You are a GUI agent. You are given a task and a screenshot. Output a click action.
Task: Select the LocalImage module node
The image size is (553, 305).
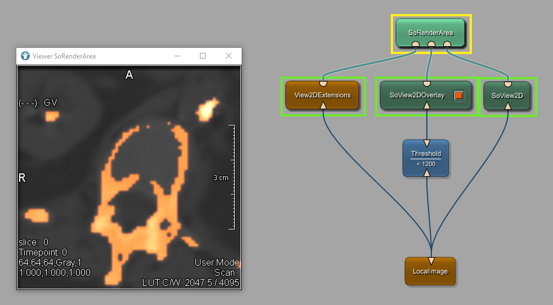click(430, 271)
